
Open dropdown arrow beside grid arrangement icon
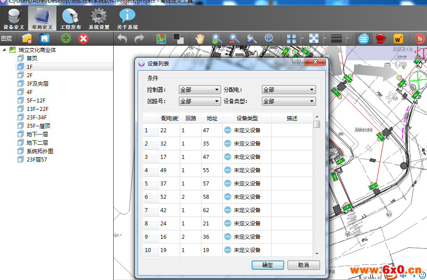coord(302,39)
